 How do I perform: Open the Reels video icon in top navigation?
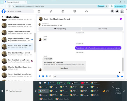coord(63,11)
